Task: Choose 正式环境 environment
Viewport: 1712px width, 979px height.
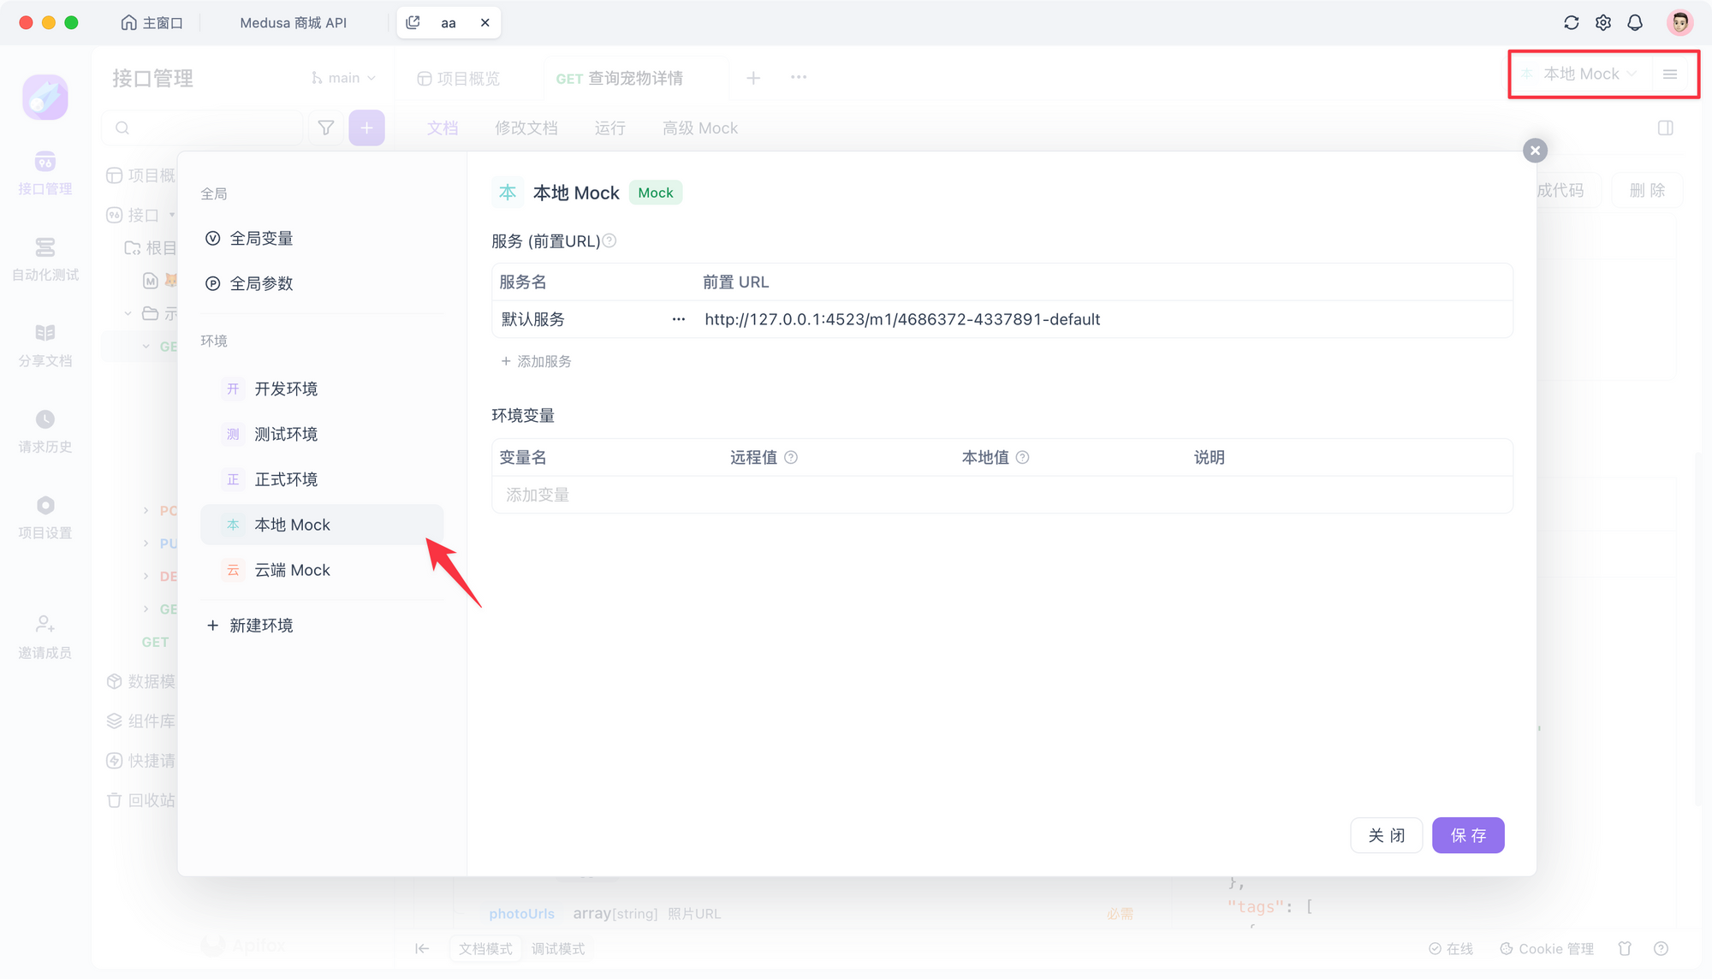Action: 322,480
